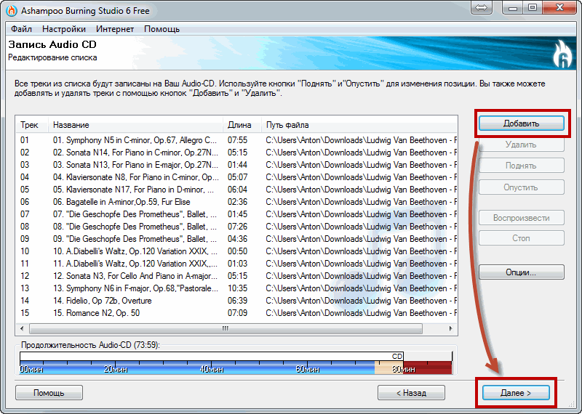Open the Интернет menu
The width and height of the screenshot is (582, 414).
click(115, 29)
